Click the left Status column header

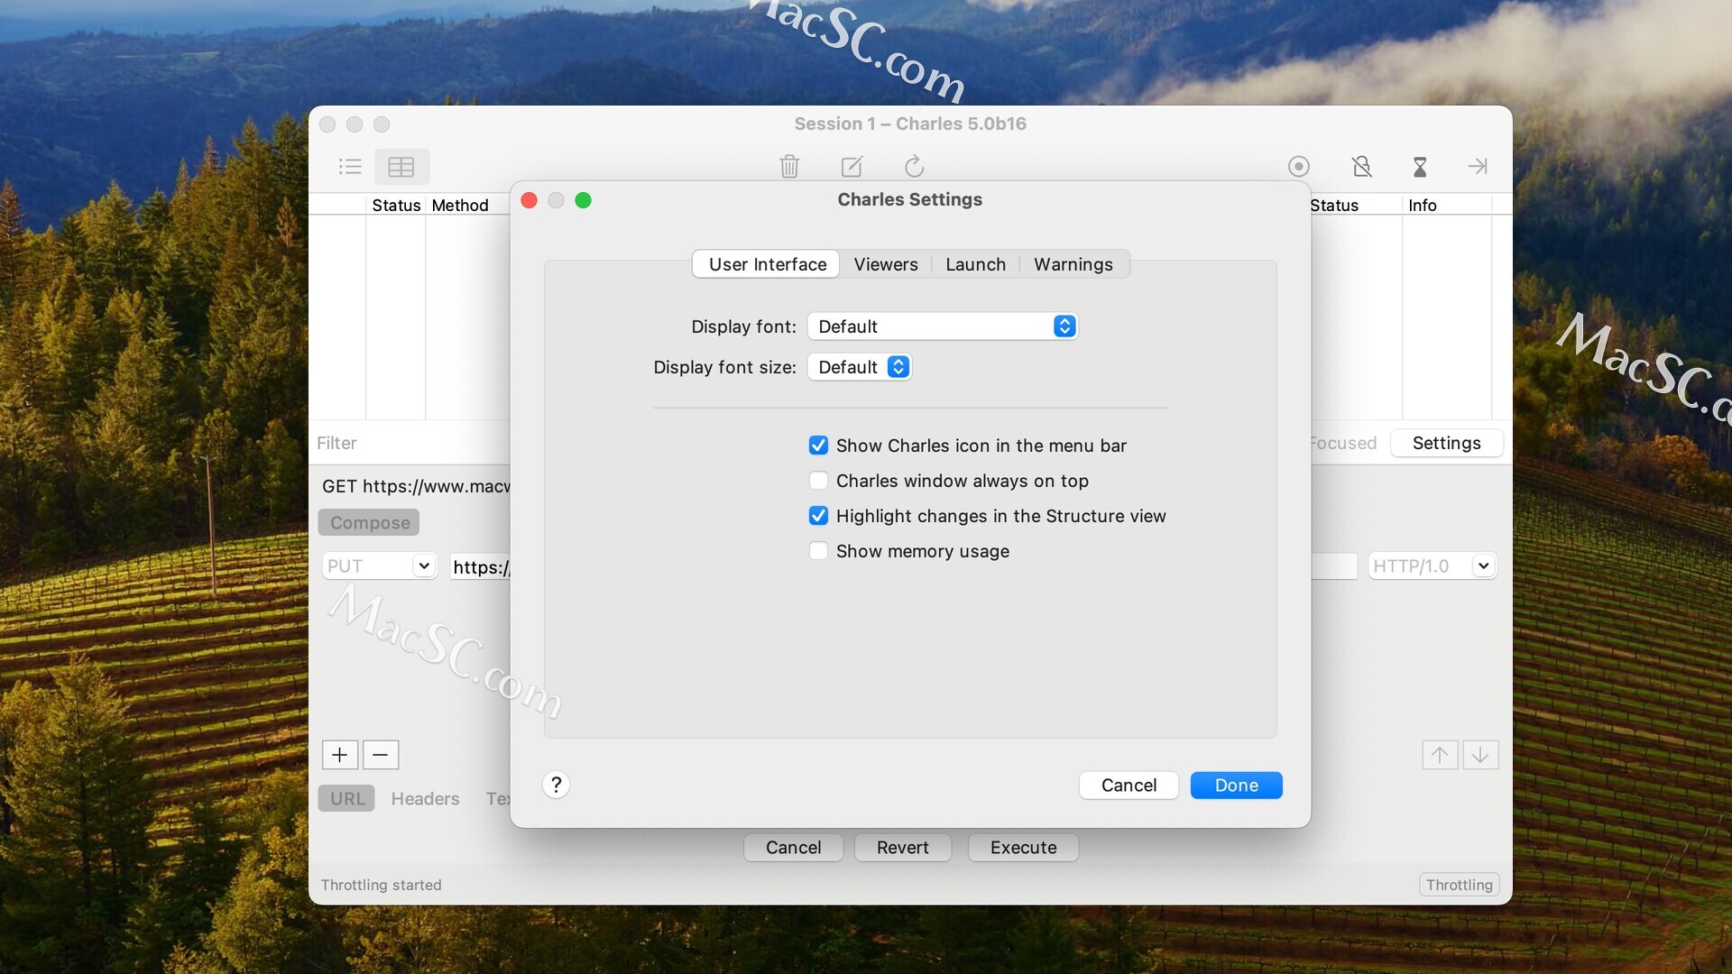[396, 206]
